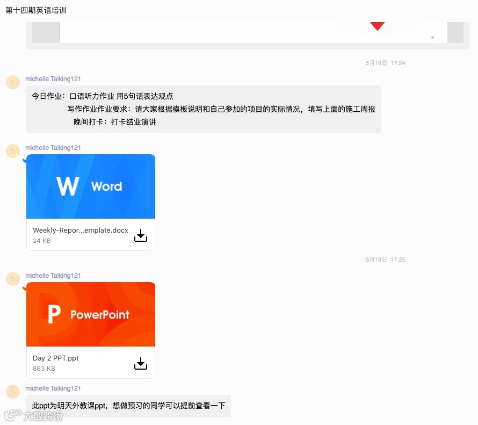The width and height of the screenshot is (478, 425).
Task: Click the Day 2 PPT.ppt file name
Action: (x=56, y=358)
